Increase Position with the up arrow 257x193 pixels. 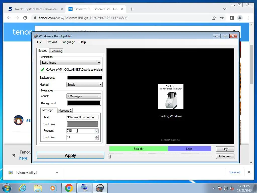pos(96,130)
